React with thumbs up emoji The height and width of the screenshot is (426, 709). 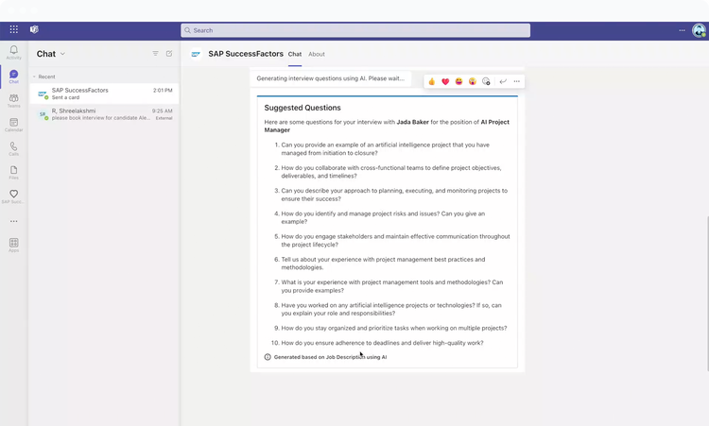[x=432, y=81]
